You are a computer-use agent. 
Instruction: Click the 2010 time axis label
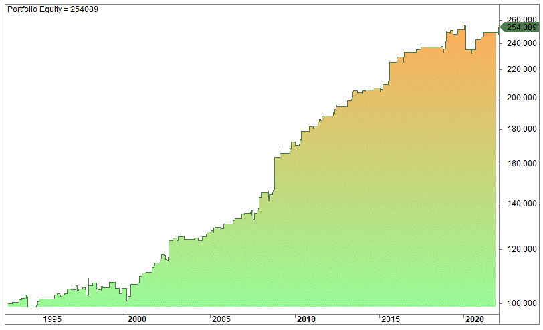[306, 319]
